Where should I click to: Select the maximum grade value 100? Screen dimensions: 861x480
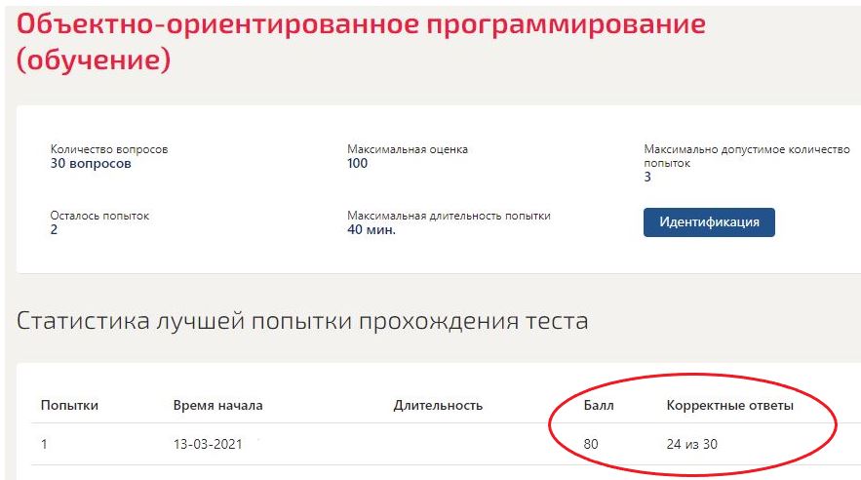[x=358, y=164]
